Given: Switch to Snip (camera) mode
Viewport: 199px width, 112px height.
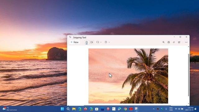Looking at the screenshot, I should (86, 42).
